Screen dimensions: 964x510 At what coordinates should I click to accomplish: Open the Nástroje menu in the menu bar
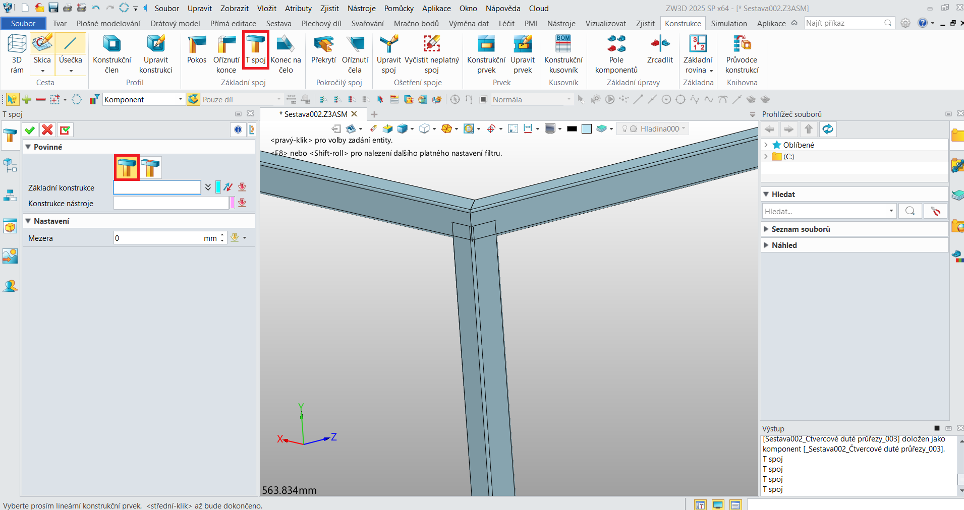[361, 8]
